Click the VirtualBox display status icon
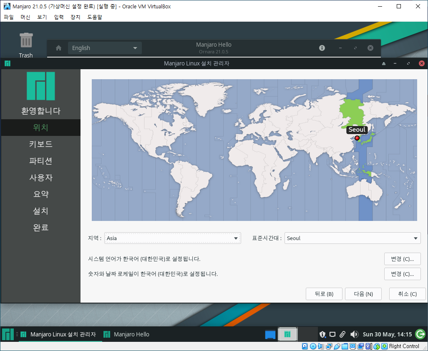The height and width of the screenshot is (351, 428). click(352, 346)
